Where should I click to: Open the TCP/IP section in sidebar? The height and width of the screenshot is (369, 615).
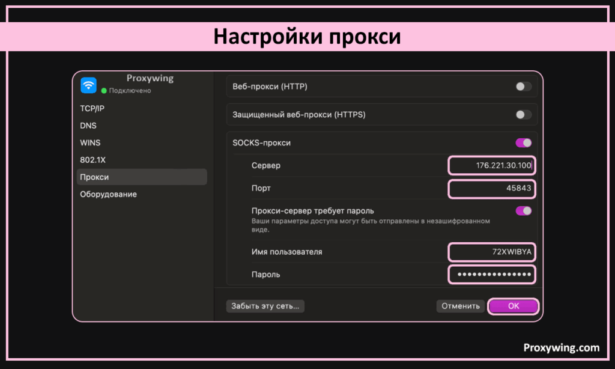pos(92,109)
